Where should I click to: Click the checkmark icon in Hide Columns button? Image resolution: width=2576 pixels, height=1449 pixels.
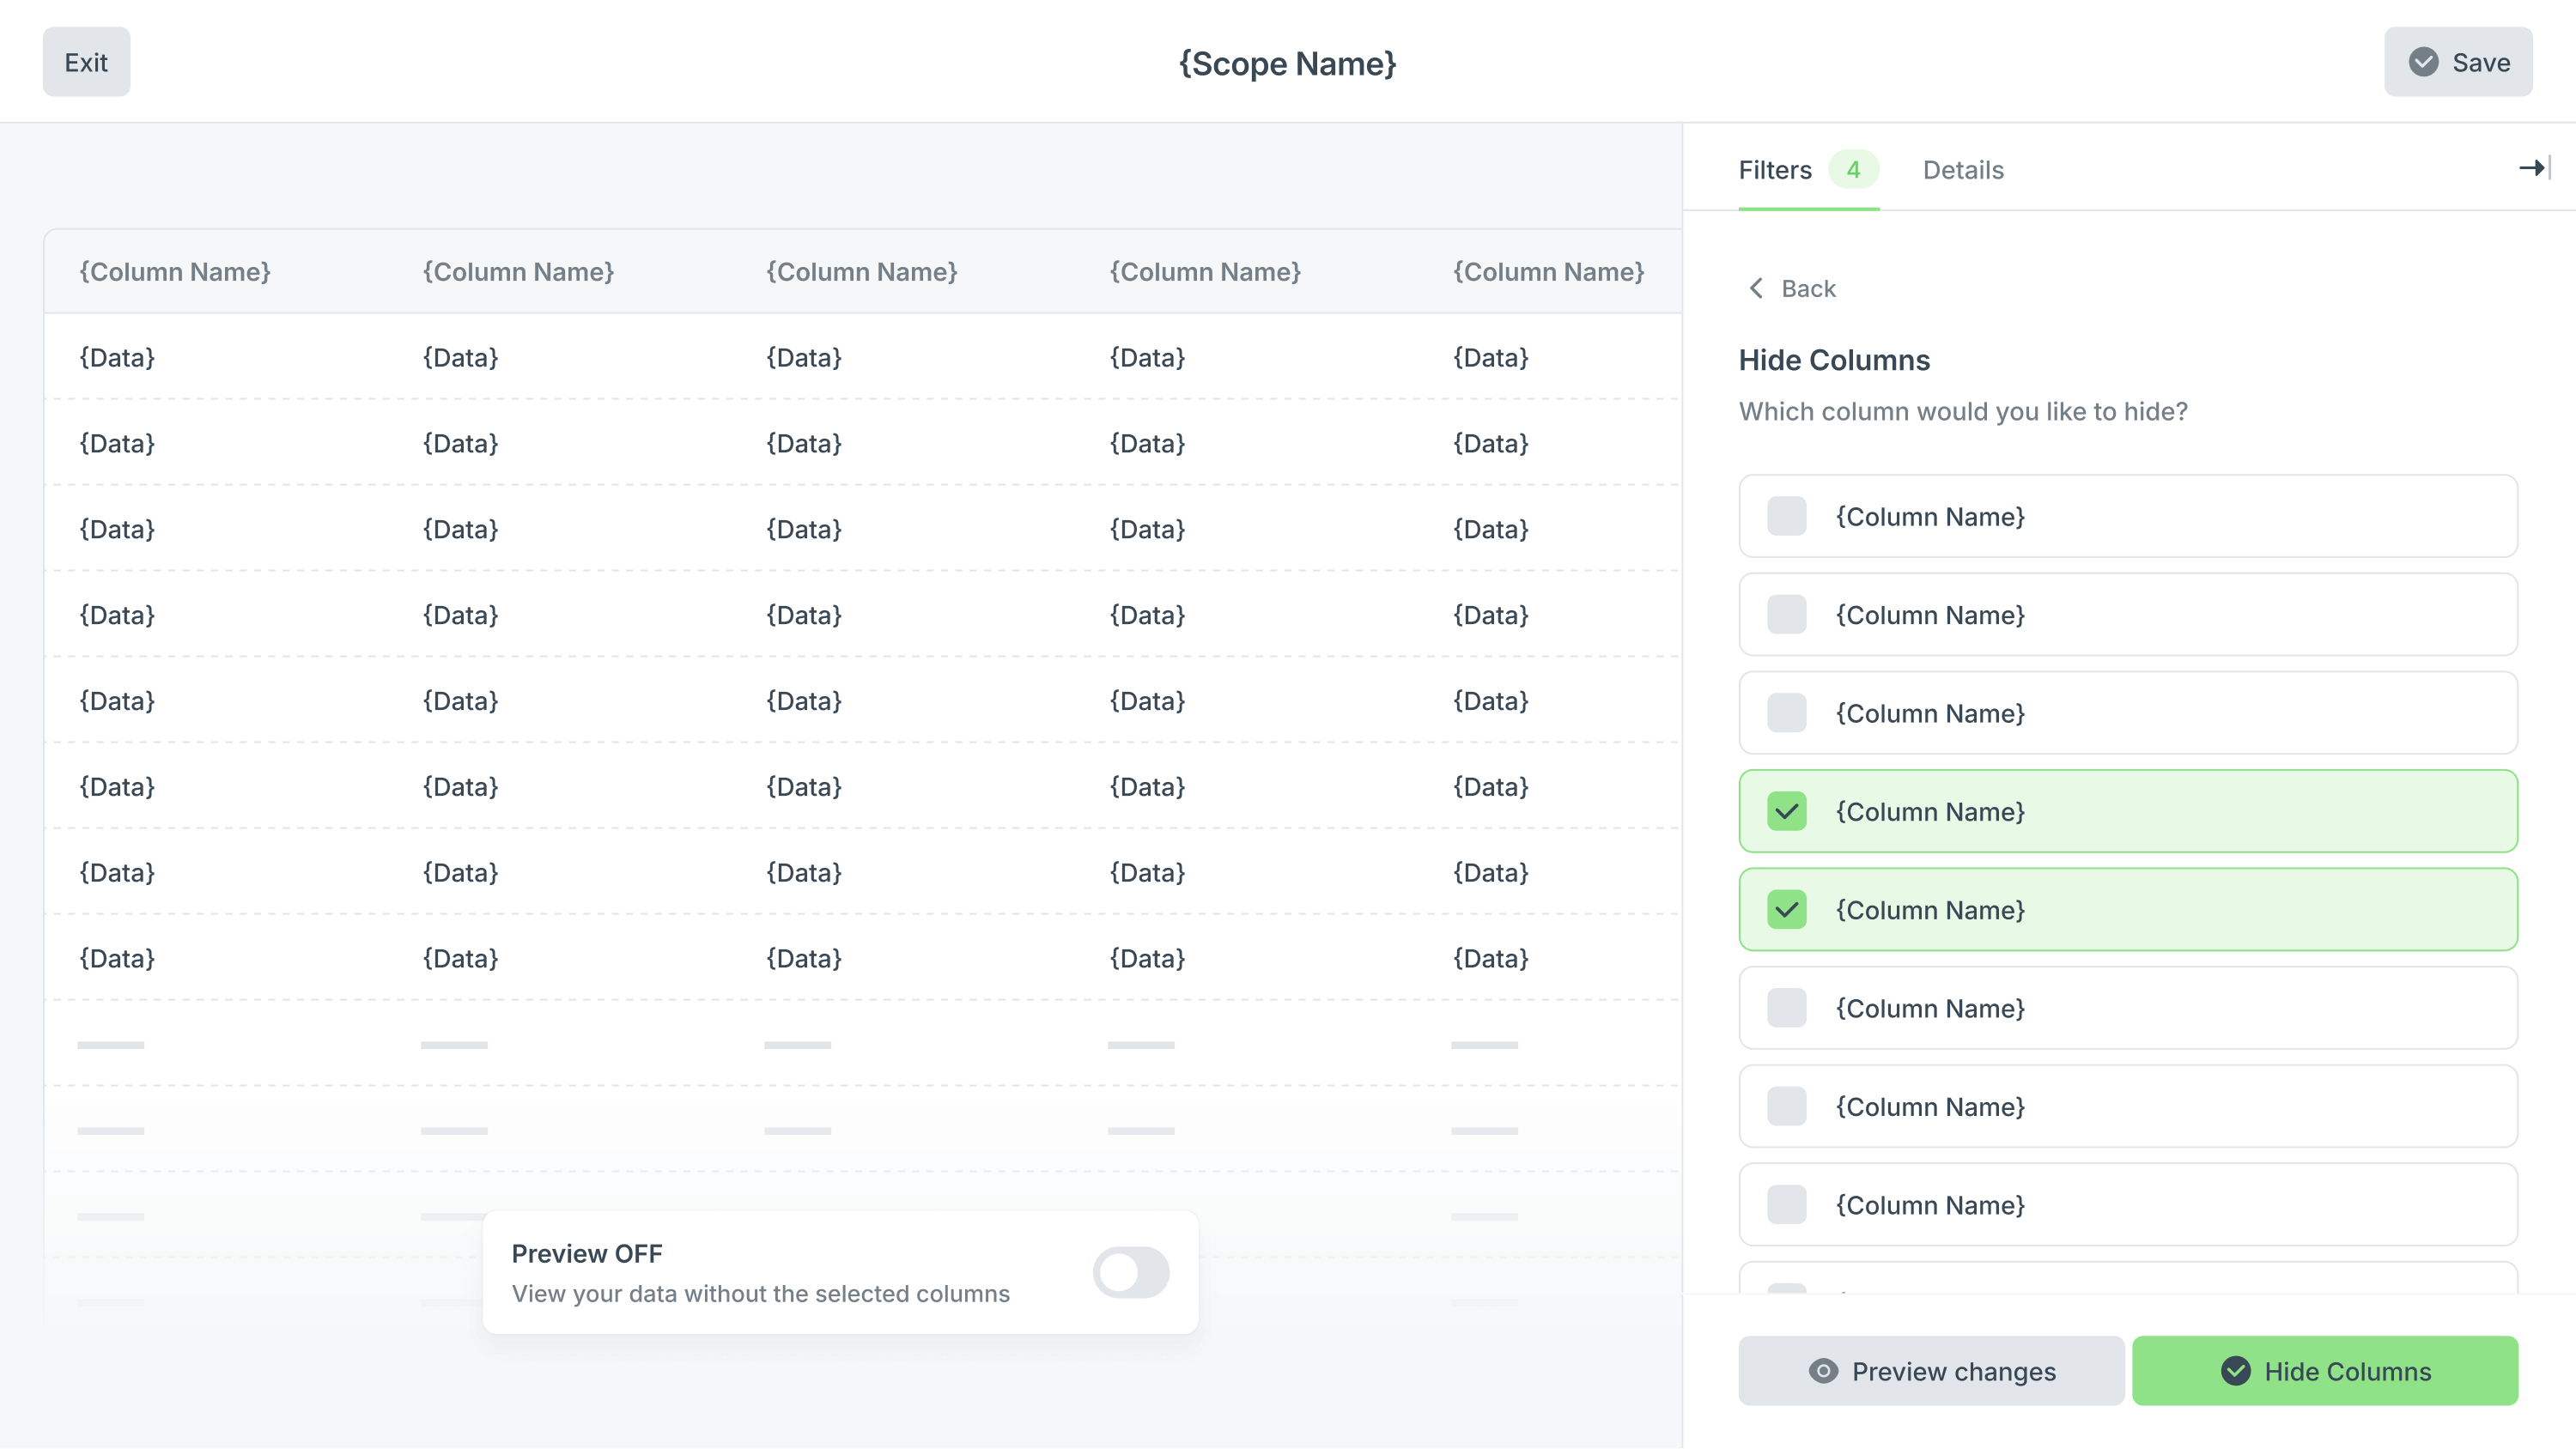(x=2236, y=1371)
